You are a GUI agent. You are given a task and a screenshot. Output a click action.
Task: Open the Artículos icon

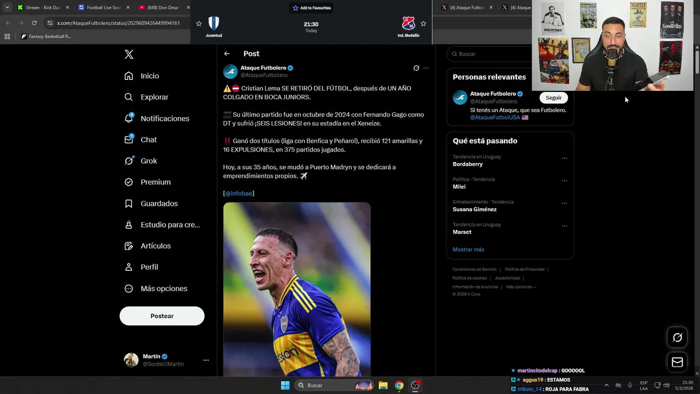coord(129,246)
